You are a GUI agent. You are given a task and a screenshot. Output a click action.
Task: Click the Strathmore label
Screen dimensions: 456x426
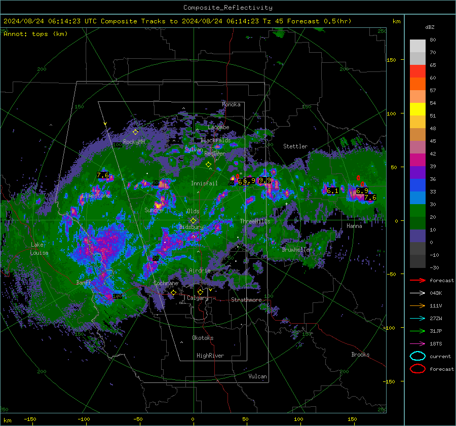click(x=246, y=300)
